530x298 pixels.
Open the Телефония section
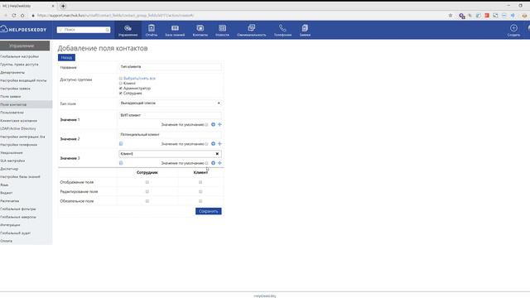282,30
